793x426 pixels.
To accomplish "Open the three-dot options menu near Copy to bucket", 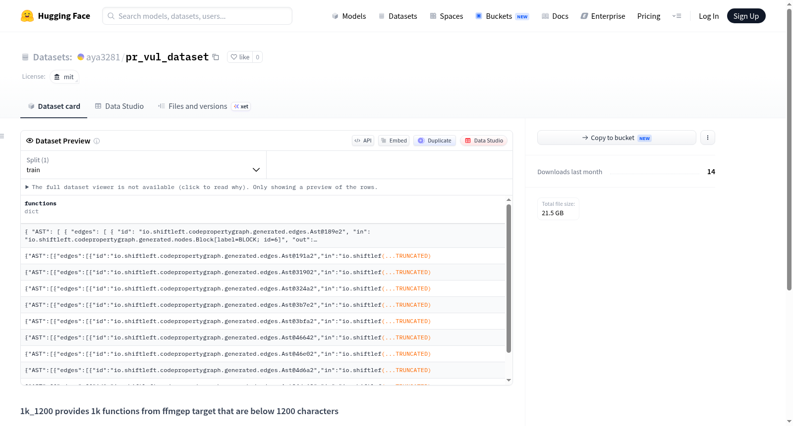I will pyautogui.click(x=707, y=138).
